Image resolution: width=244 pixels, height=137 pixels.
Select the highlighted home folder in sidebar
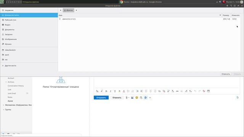(x=29, y=15)
